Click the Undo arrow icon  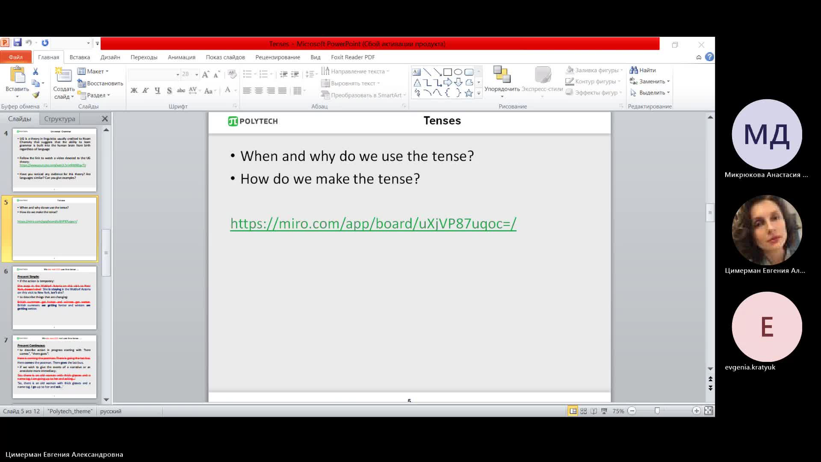pyautogui.click(x=29, y=43)
